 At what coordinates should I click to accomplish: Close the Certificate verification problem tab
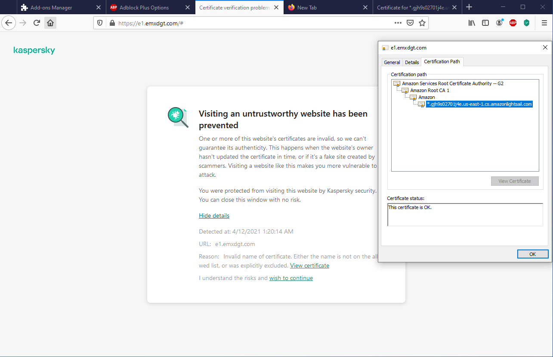(276, 7)
